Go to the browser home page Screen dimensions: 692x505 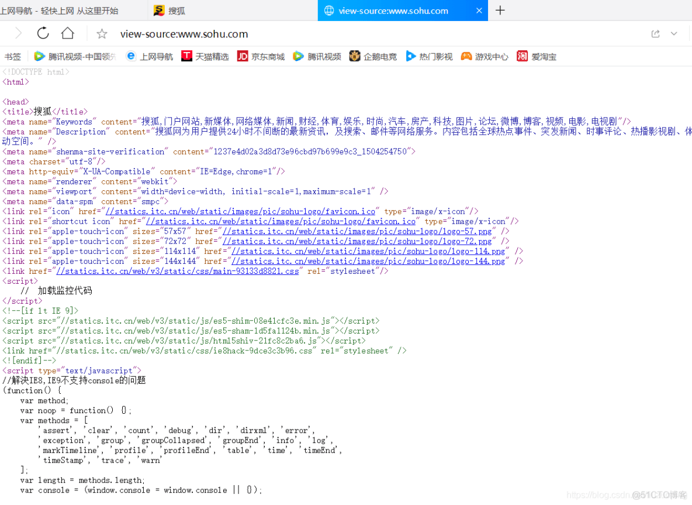click(x=68, y=33)
